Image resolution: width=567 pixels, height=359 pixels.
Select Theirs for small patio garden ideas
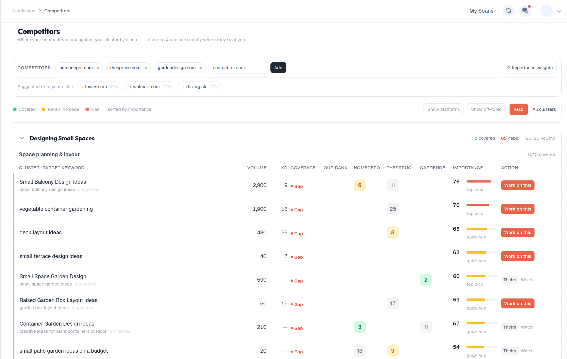510,351
